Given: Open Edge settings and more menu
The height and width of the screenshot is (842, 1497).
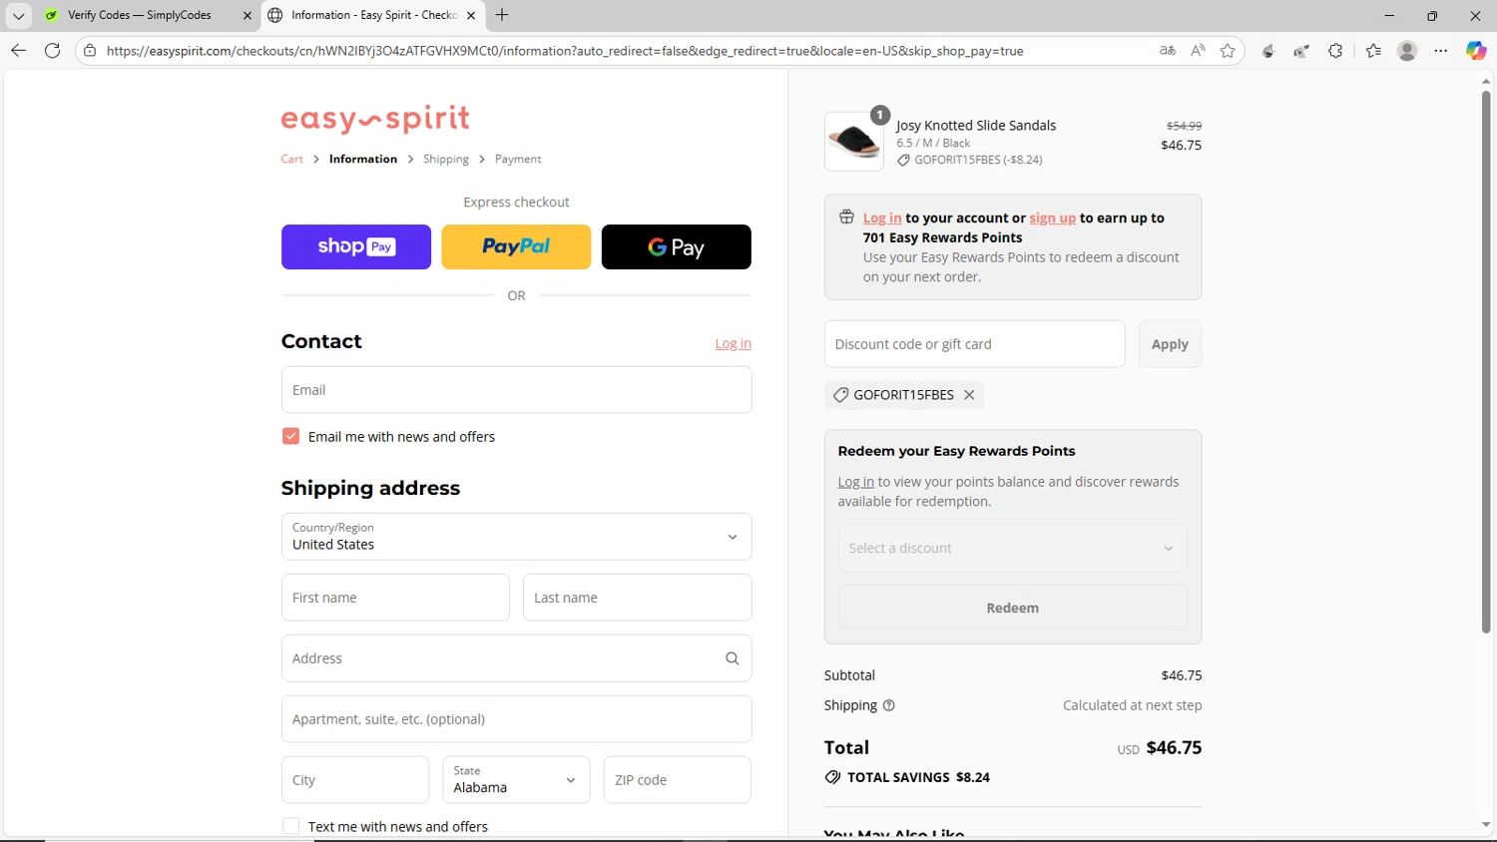Looking at the screenshot, I should point(1441,50).
